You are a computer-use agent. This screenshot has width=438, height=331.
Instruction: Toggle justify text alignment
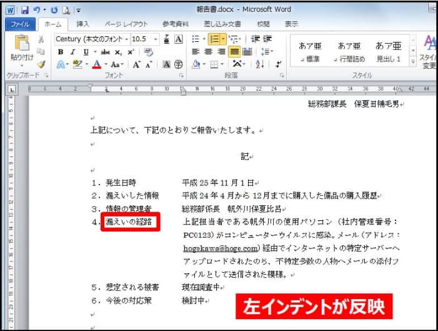(234, 52)
